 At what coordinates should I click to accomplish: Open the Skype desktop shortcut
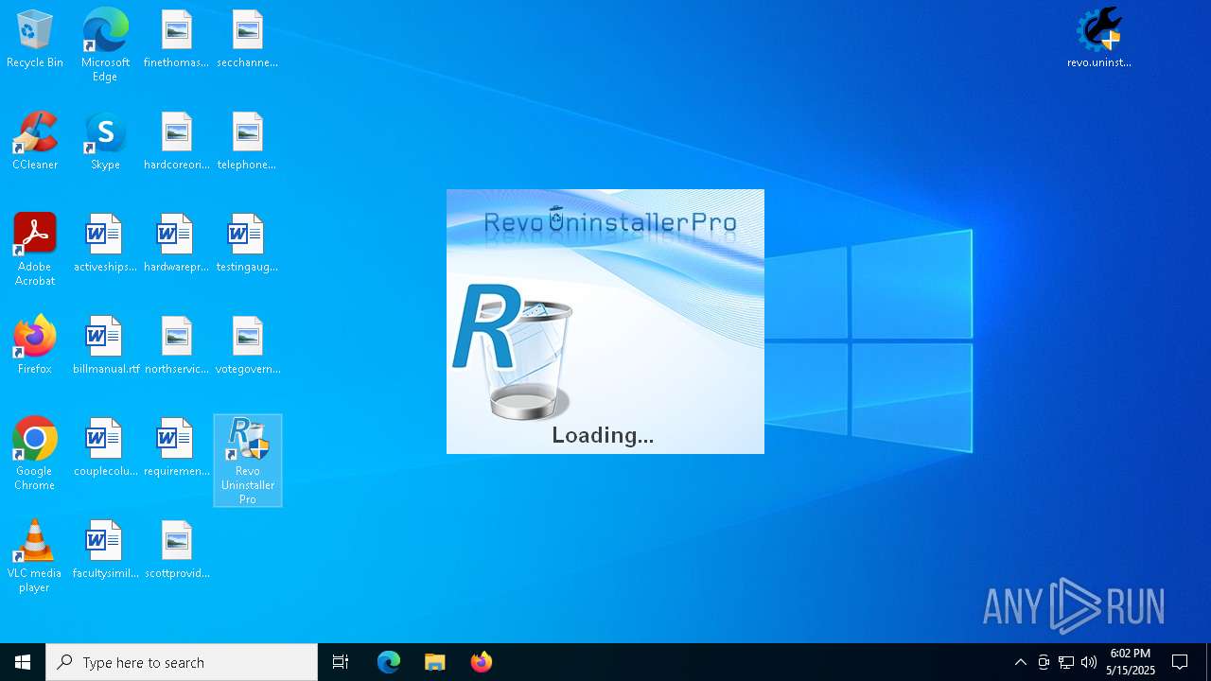point(105,142)
